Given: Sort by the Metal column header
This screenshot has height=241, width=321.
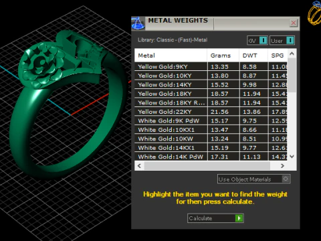Looking at the screenshot, I should click(171, 56).
